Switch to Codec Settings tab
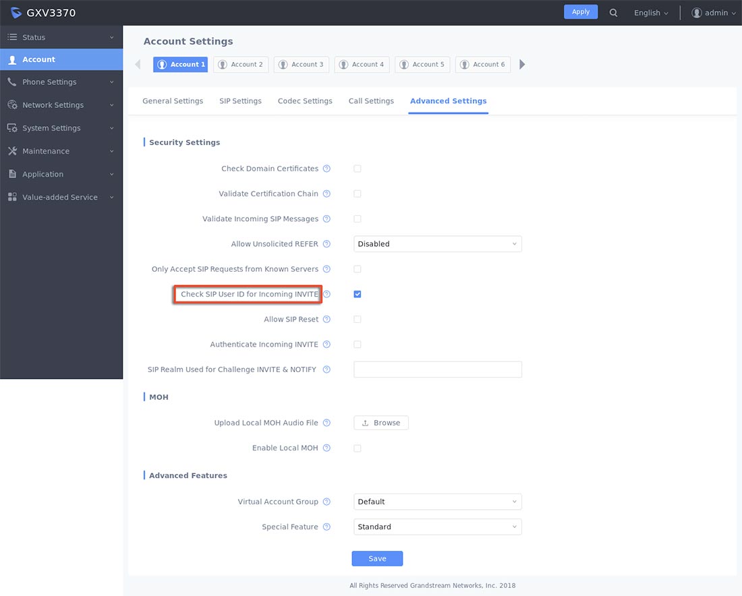 [x=305, y=100]
